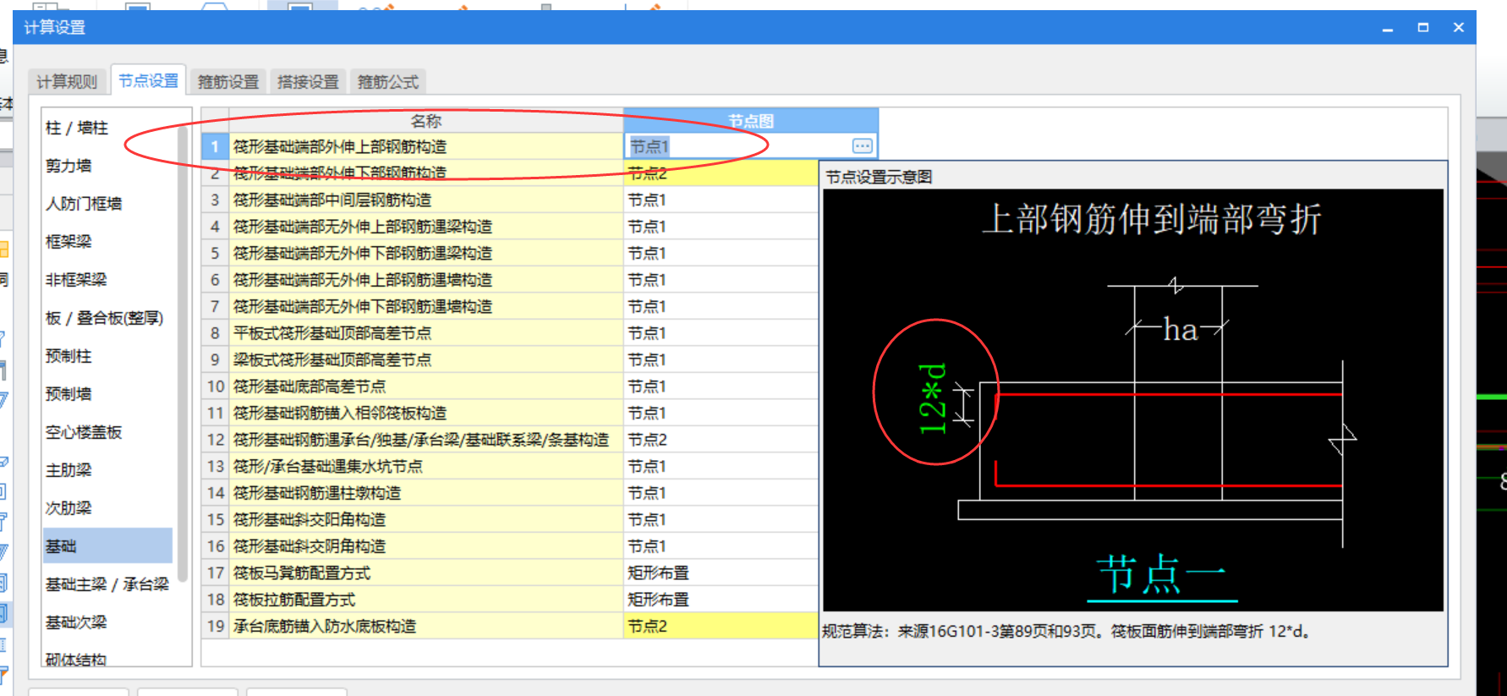
Task: Switch to the 节点设置 tab
Action: coord(148,80)
